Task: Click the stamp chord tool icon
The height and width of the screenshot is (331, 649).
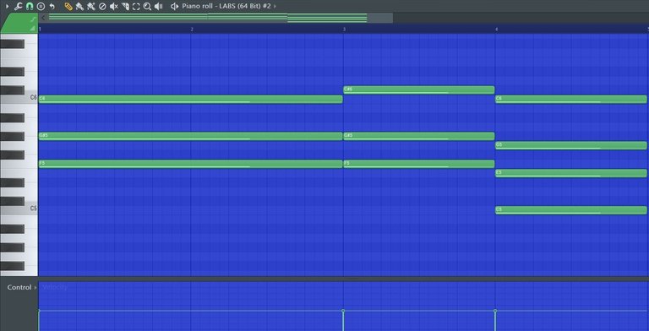Action: 41,6
